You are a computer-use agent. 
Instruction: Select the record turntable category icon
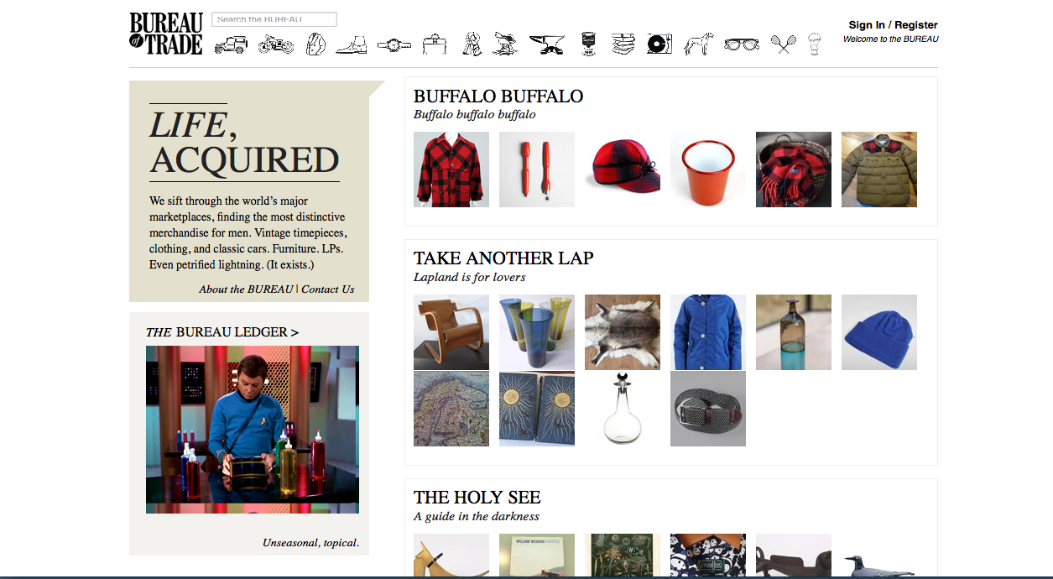coord(659,44)
